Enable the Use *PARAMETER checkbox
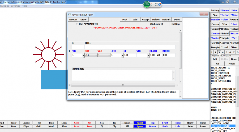Image resolution: width=239 pixels, height=132 pixels. (x=77, y=24)
